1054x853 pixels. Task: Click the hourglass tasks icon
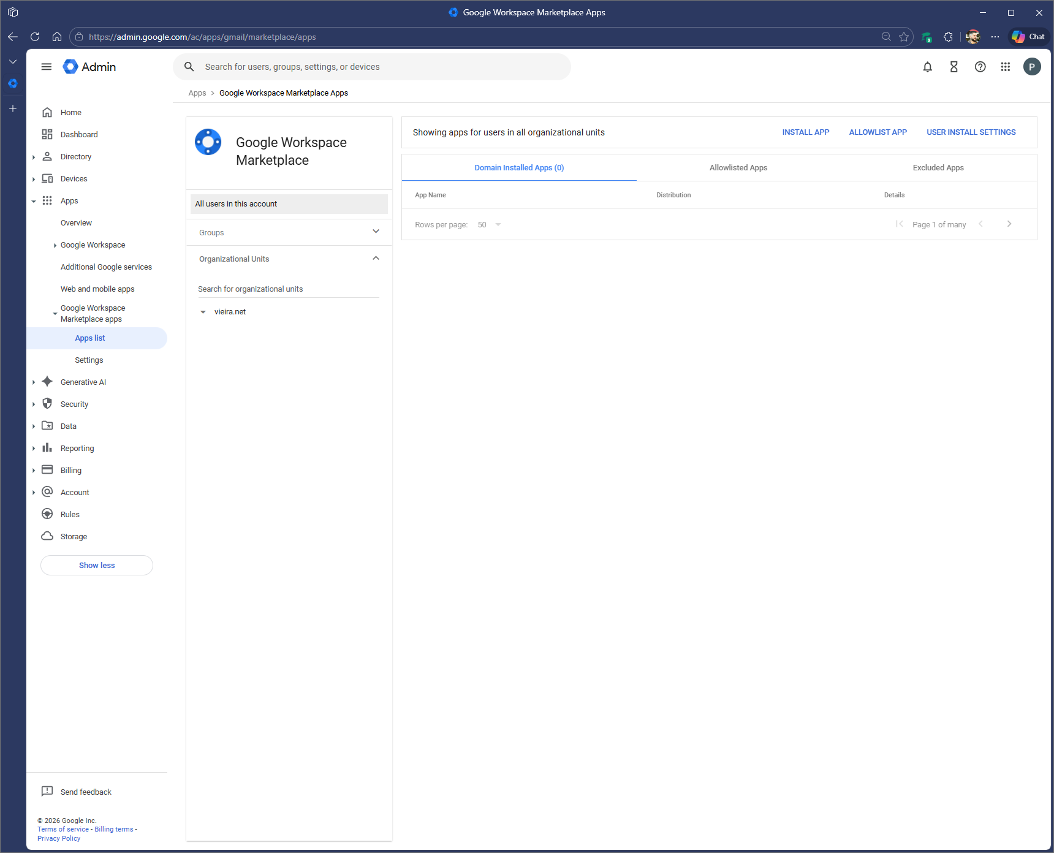(x=954, y=67)
